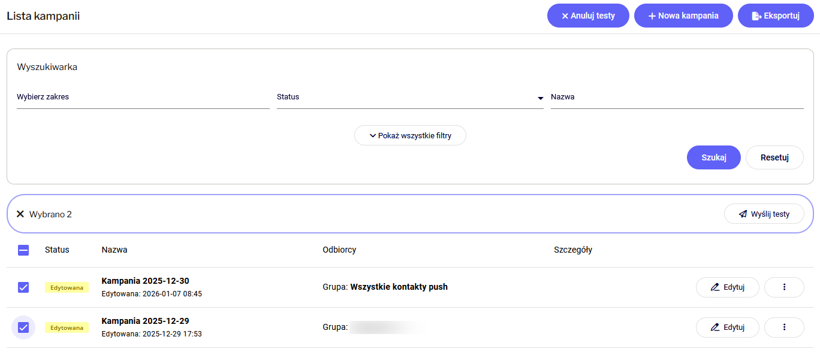Open the Wybierz zakres range picker
Viewport: 820px width, 352px height.
click(x=143, y=97)
